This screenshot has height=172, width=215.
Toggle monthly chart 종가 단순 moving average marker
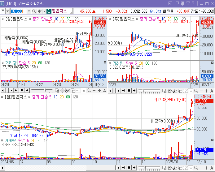click(30, 19)
